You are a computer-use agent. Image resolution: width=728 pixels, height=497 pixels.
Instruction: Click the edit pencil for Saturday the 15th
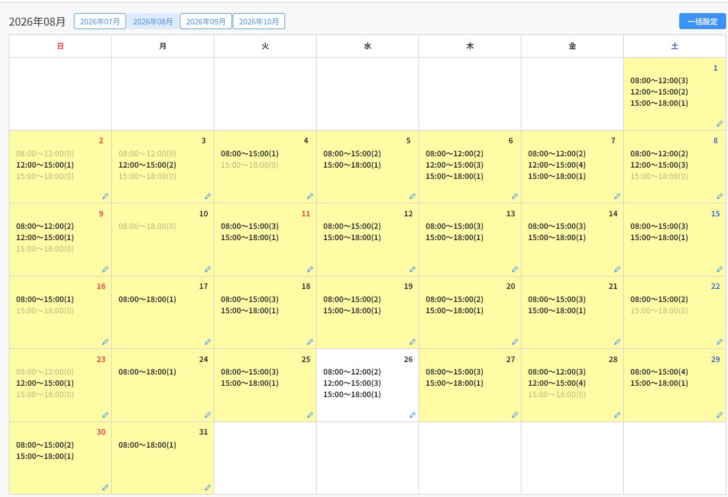(719, 269)
